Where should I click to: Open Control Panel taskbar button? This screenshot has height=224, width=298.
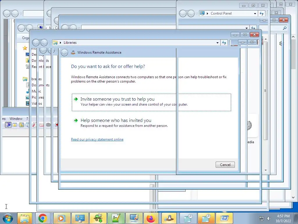pos(80,218)
